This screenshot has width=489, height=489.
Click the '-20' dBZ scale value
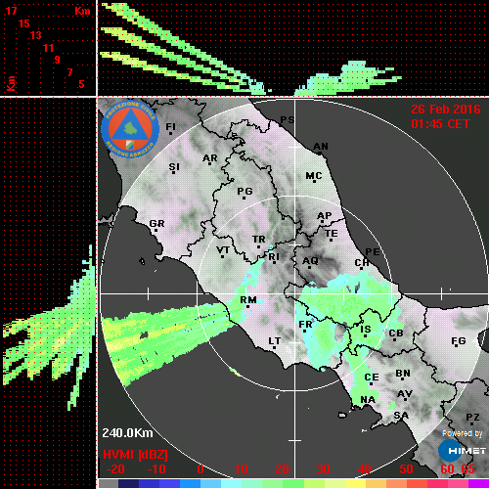(115, 469)
